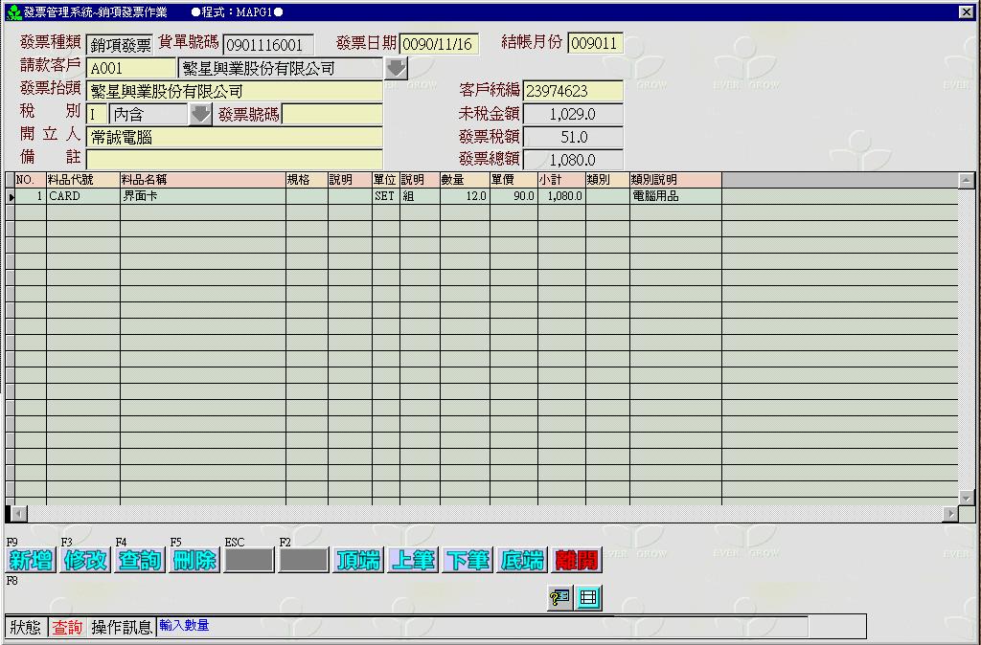Screen dimensions: 981x645
Task: Click the 新增 (add) button
Action: 31,561
